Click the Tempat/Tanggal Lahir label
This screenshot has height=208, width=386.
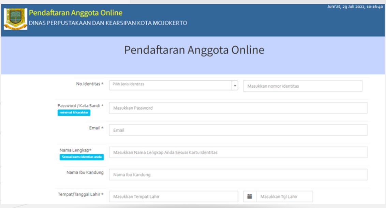pos(80,195)
